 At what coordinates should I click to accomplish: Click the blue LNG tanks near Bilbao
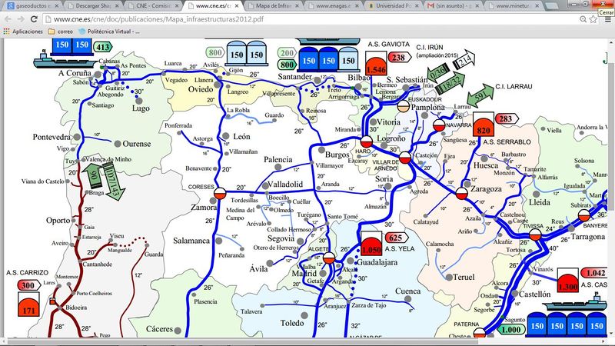[327, 58]
